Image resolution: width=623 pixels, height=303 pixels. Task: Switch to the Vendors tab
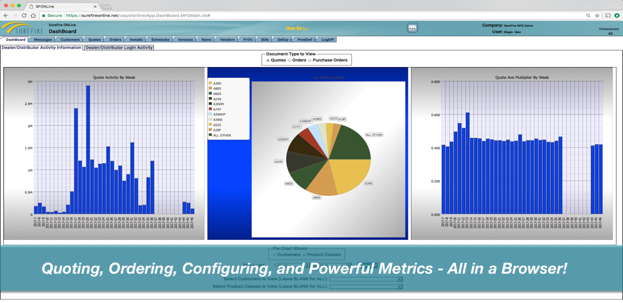pos(227,40)
